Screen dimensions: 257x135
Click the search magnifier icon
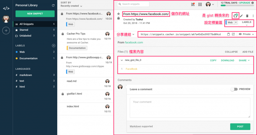click(x=120, y=4)
